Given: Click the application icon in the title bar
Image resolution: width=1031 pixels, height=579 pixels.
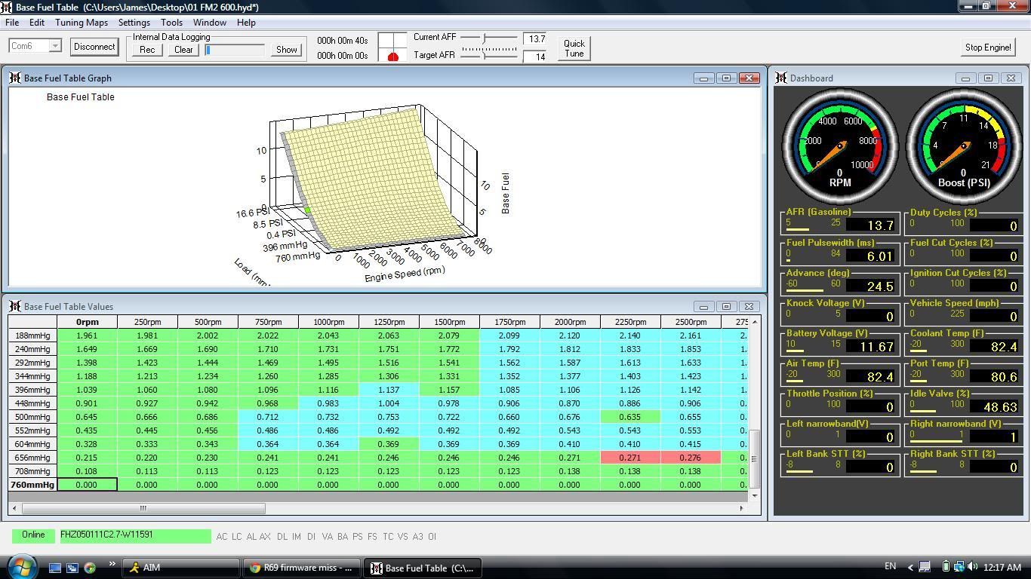Looking at the screenshot, I should [7, 7].
